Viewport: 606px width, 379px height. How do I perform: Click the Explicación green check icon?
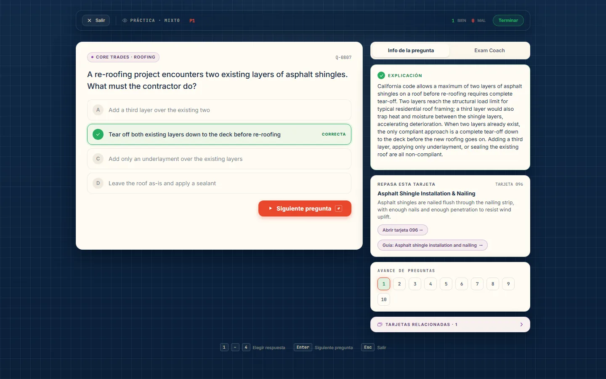381,75
